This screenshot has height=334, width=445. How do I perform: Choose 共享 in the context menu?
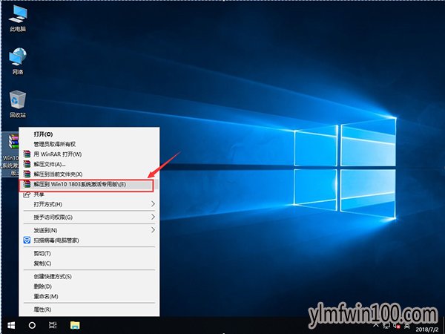click(x=89, y=194)
